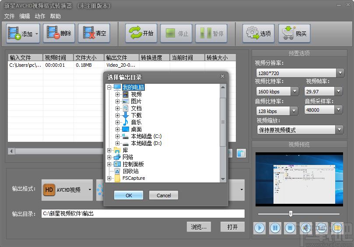This screenshot has height=247, width=354.
Task: Open the 选项 options button
Action: pos(259,33)
